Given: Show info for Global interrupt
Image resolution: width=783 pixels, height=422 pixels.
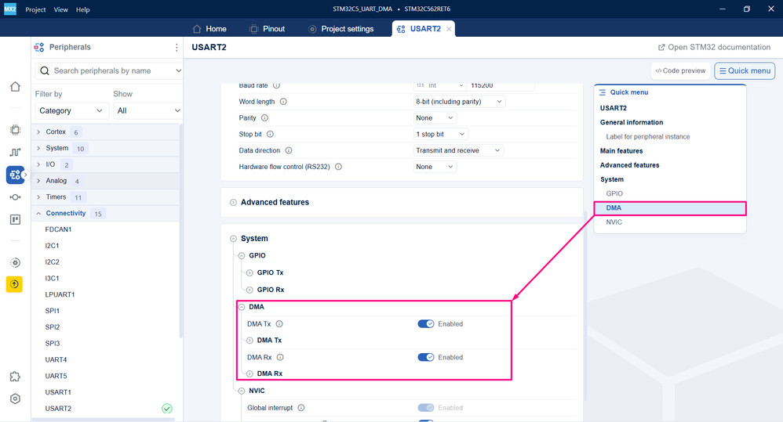Looking at the screenshot, I should (x=301, y=408).
